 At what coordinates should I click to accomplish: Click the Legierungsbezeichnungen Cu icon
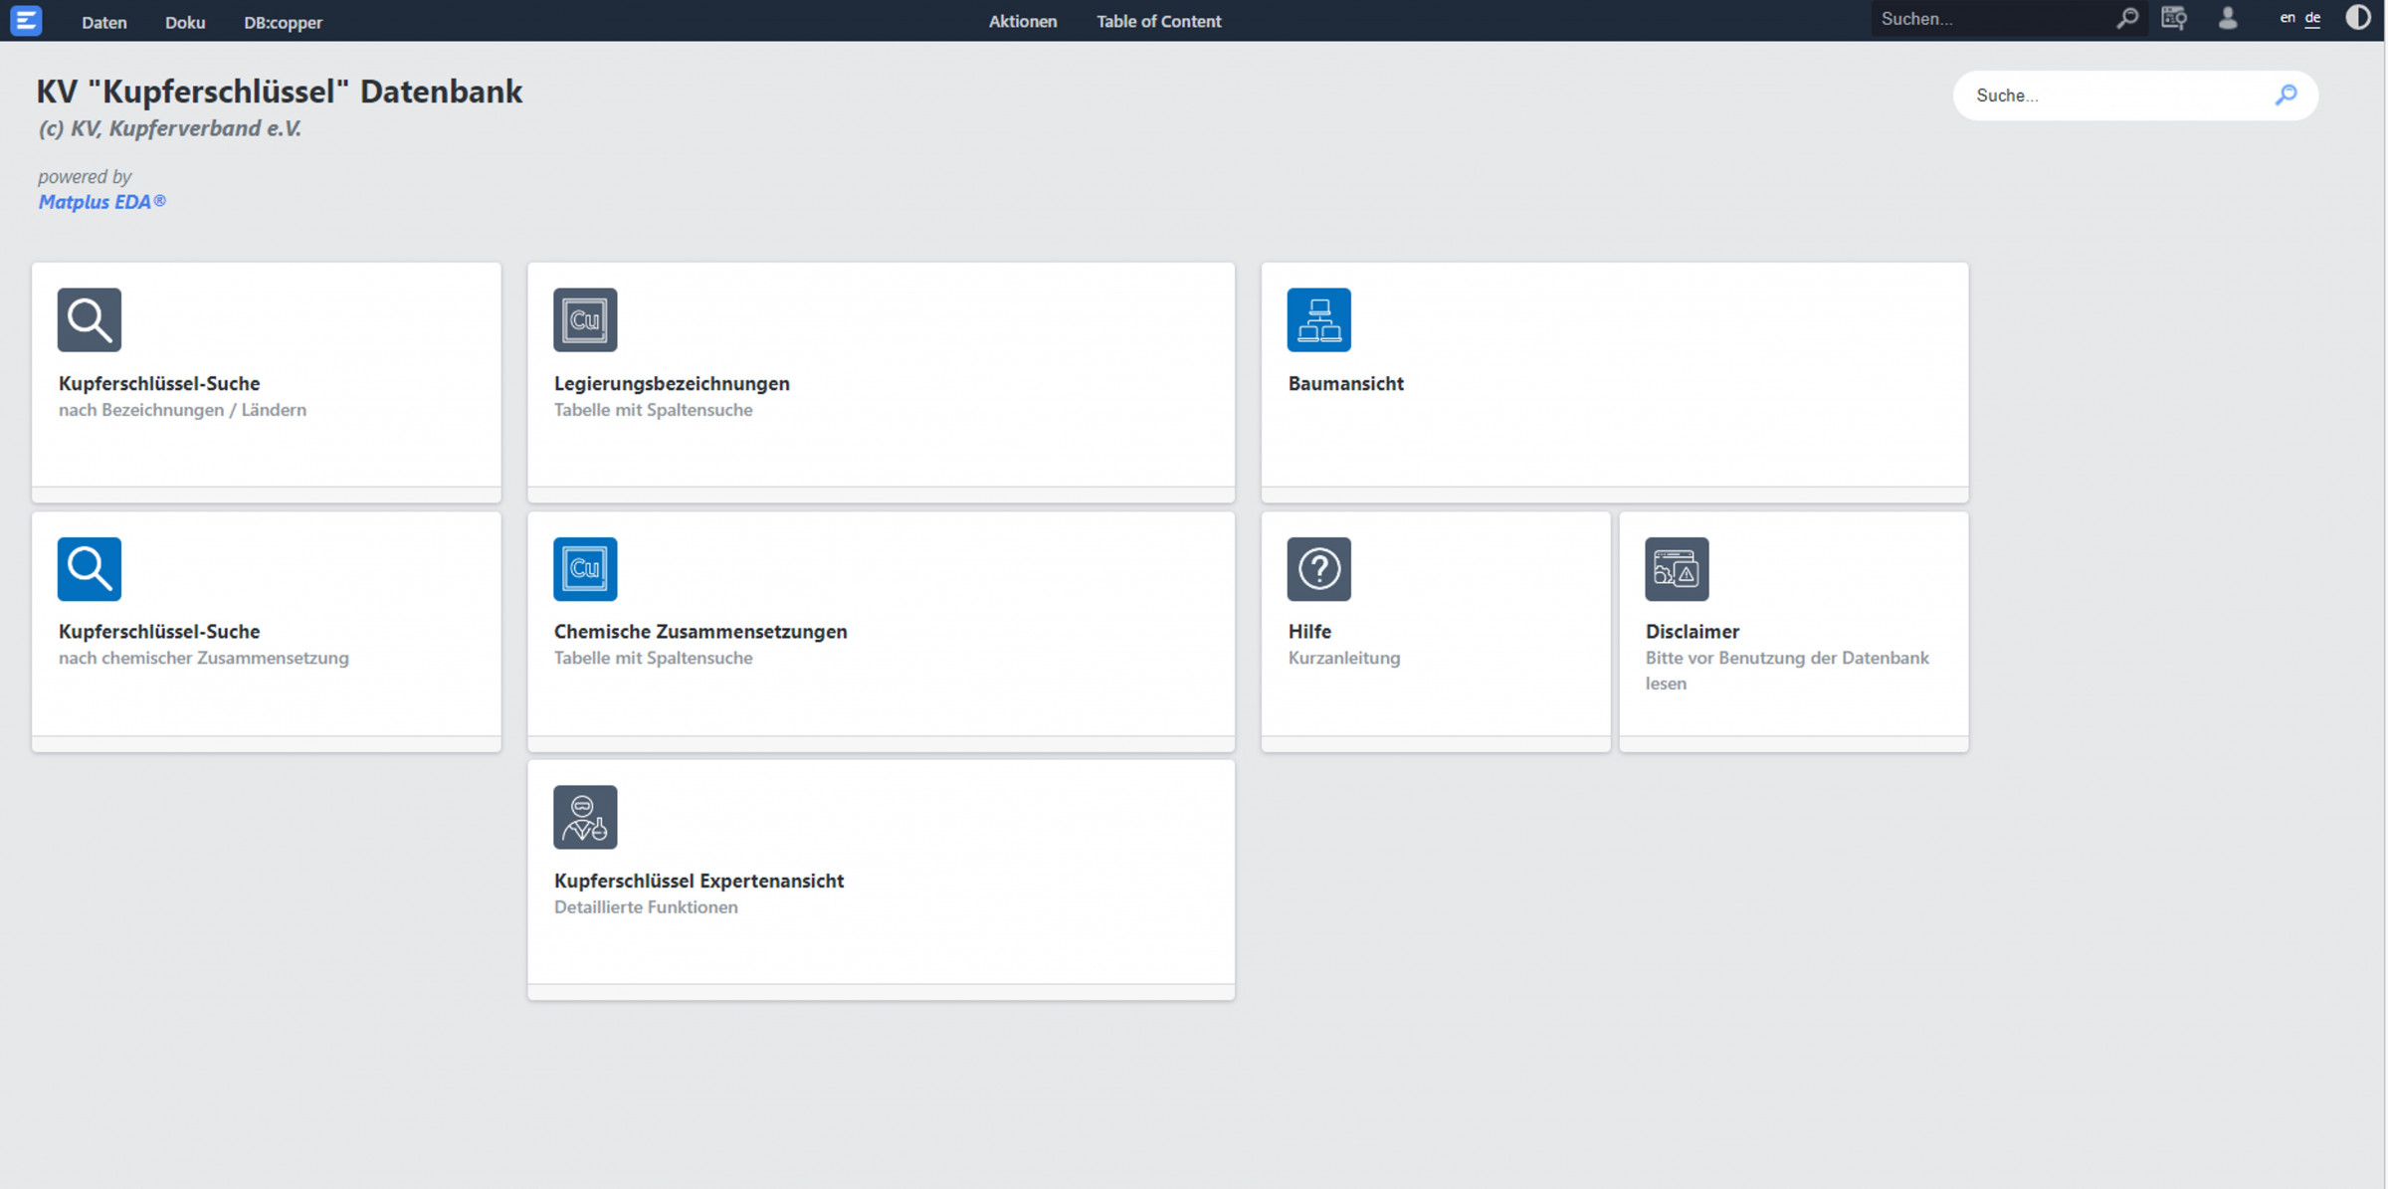tap(585, 319)
